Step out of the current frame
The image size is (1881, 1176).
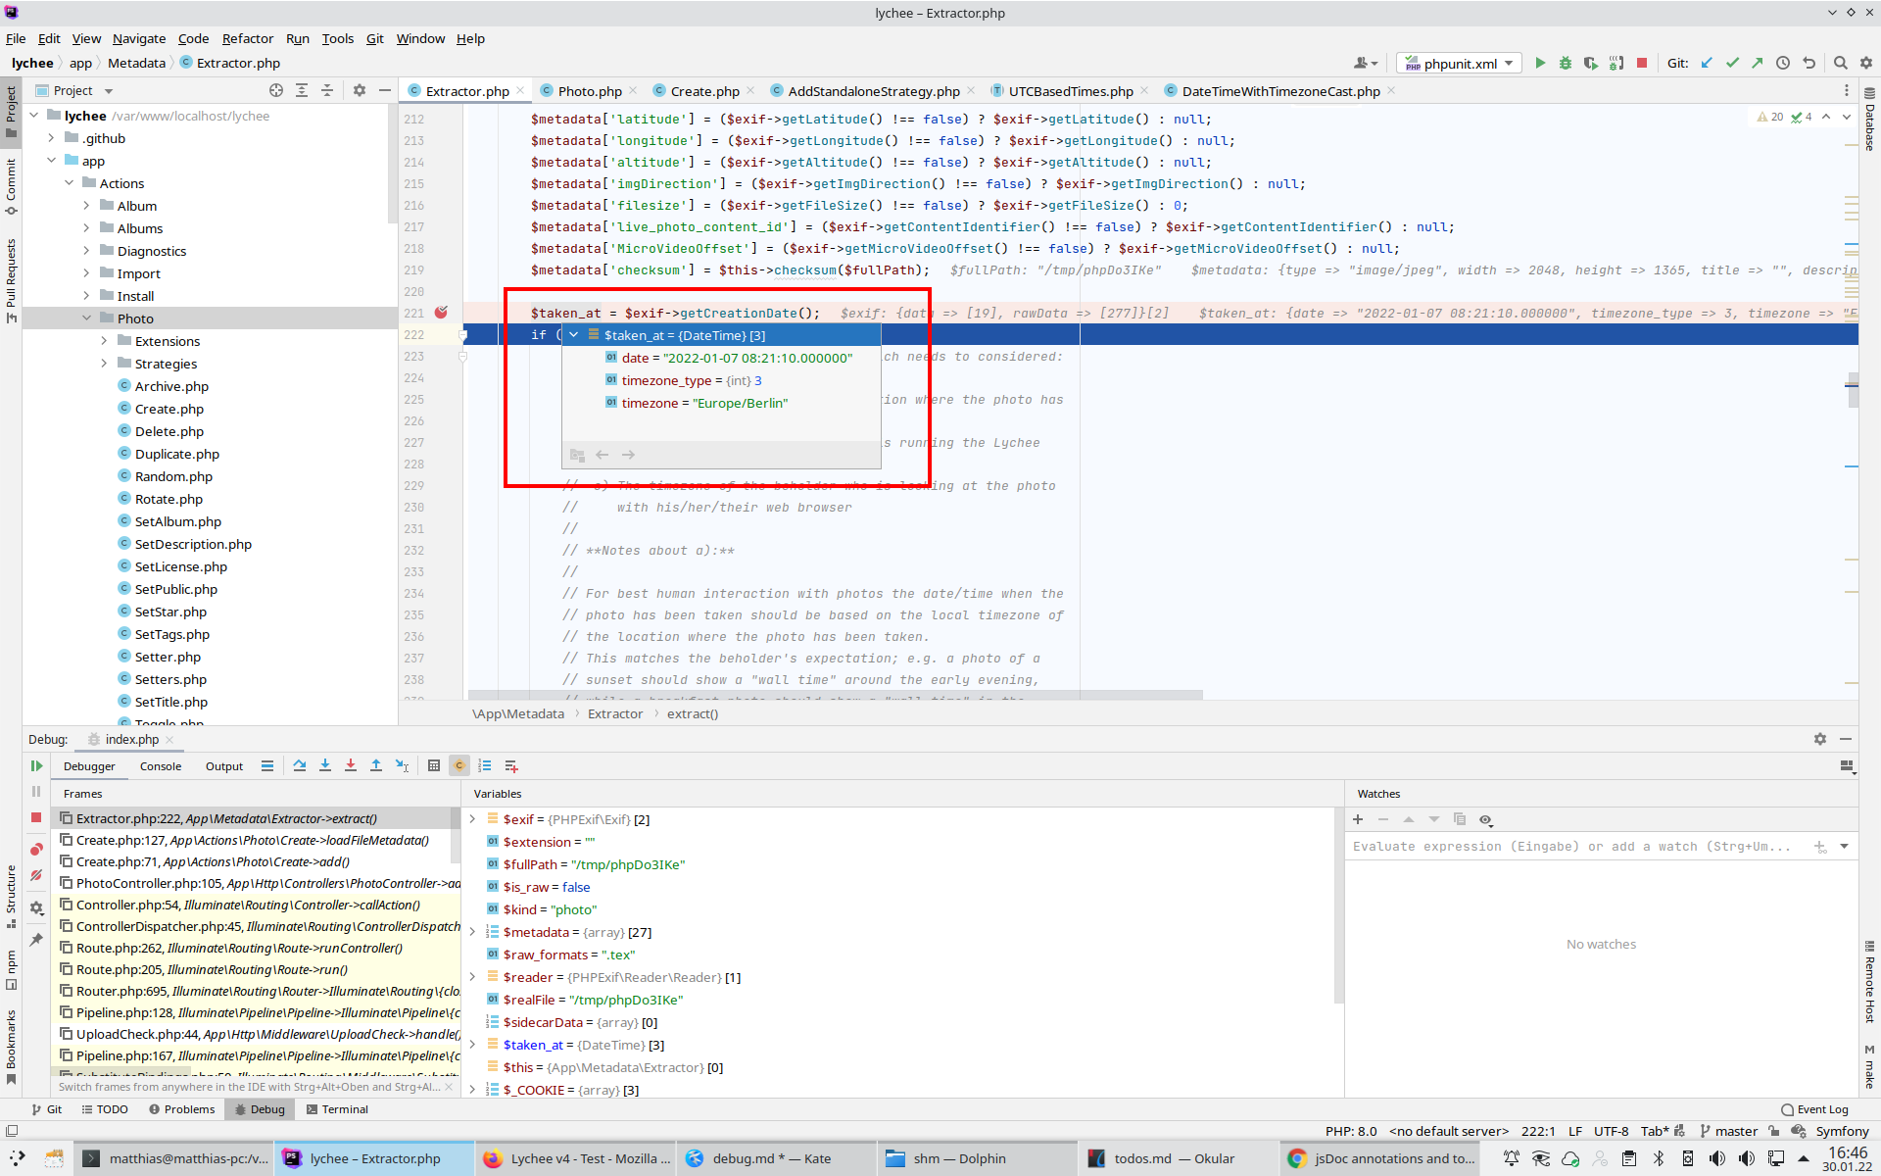pos(376,766)
